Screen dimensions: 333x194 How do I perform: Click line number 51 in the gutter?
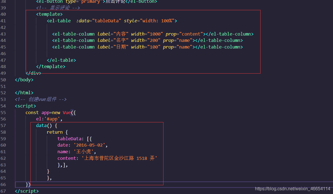tap(3, 86)
